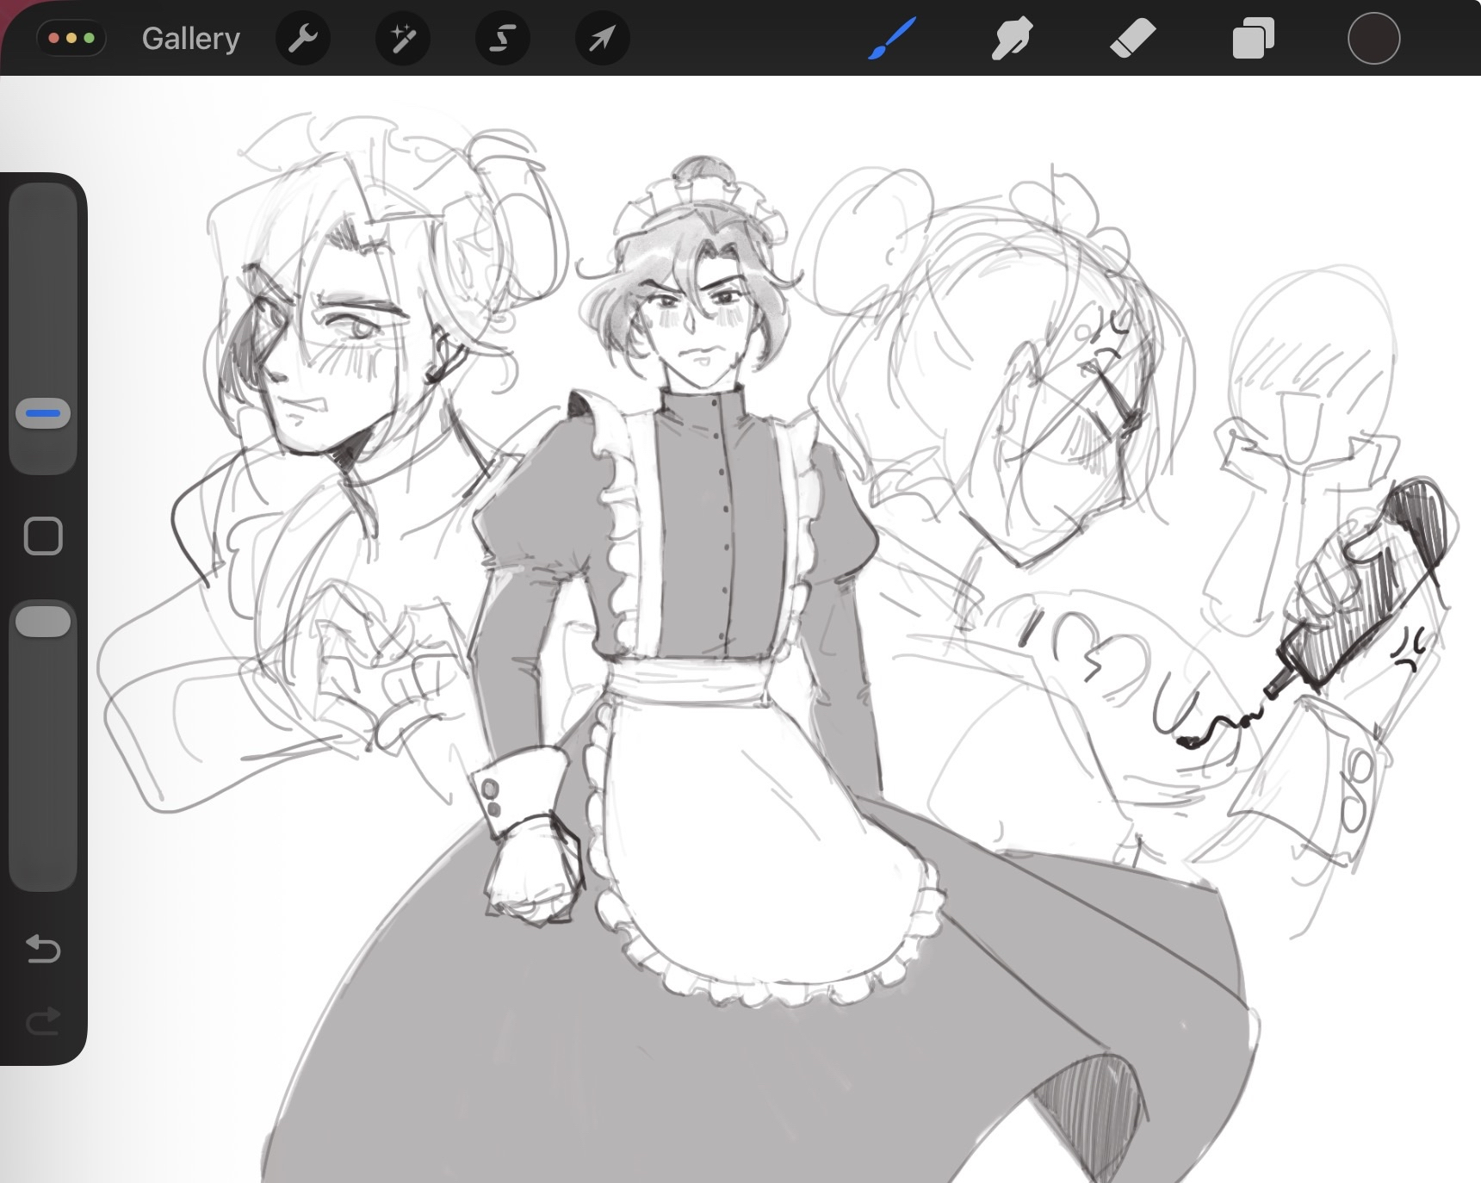Redo the last undone stroke
1481x1183 pixels.
tap(43, 1022)
